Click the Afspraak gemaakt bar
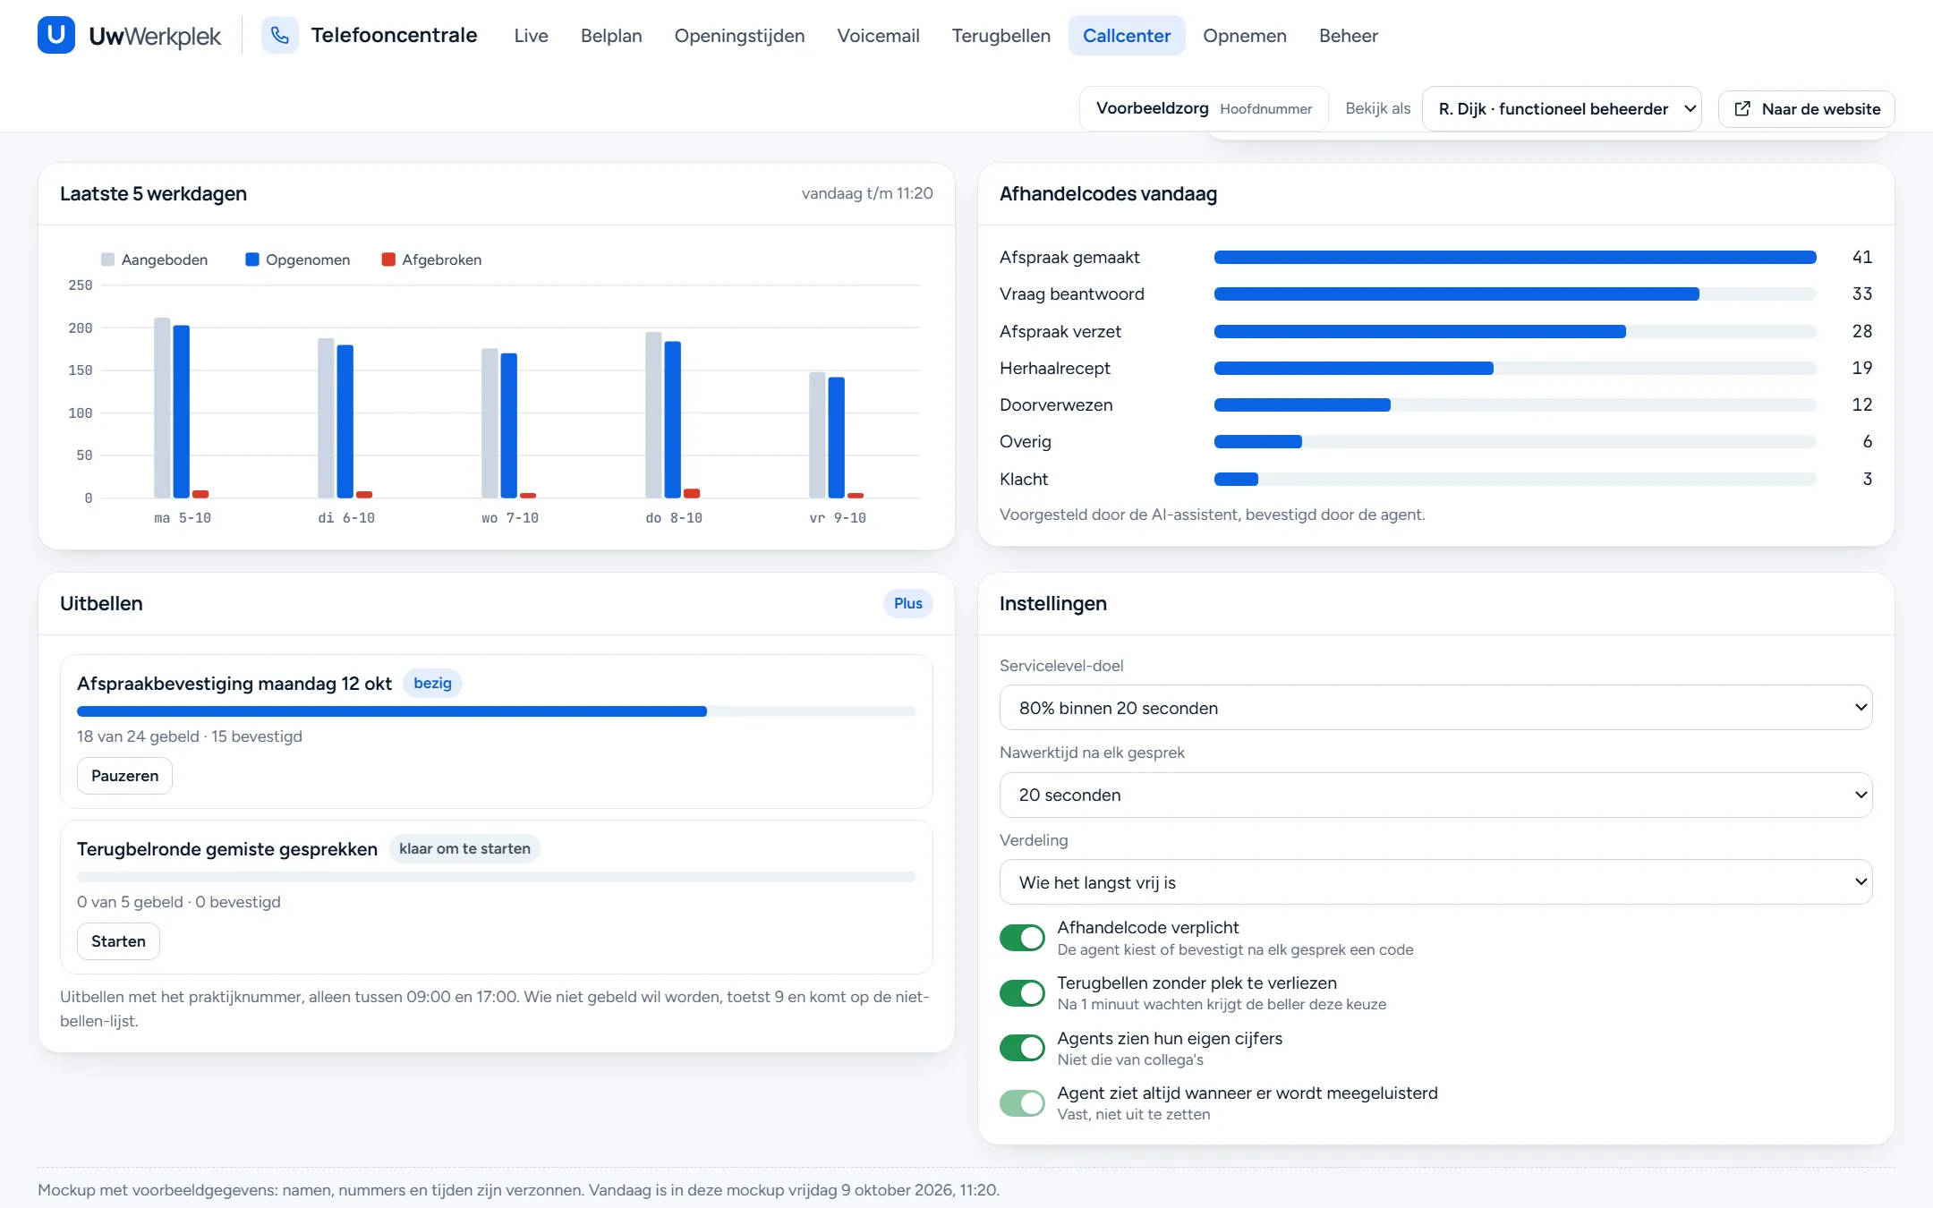 coord(1515,258)
